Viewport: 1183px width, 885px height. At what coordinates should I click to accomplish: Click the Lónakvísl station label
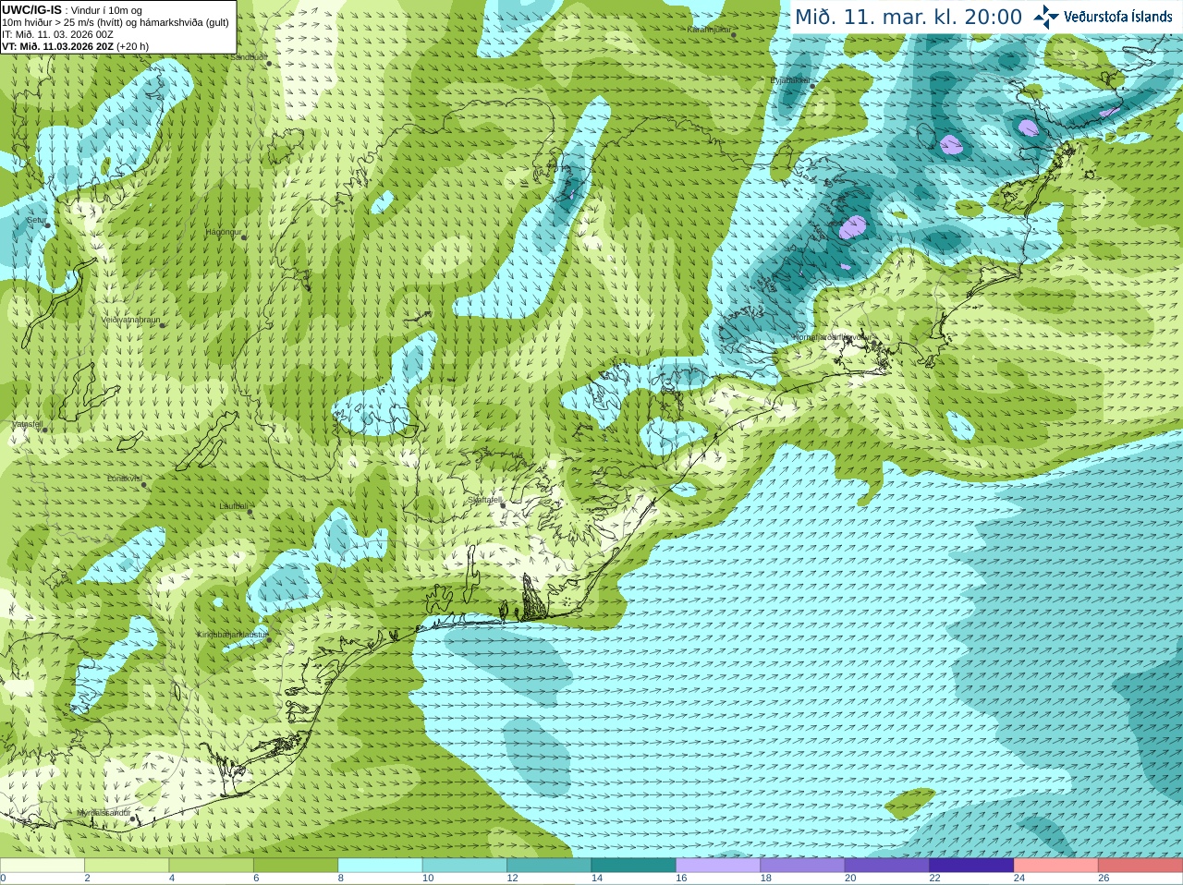click(x=124, y=479)
